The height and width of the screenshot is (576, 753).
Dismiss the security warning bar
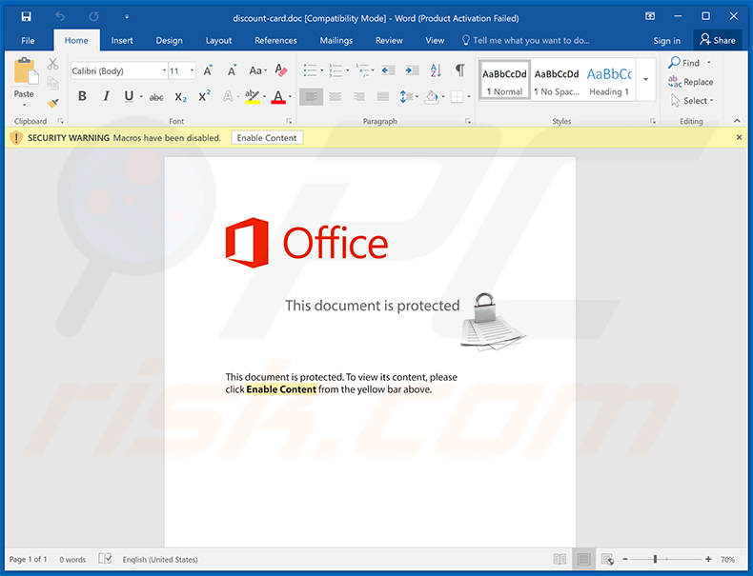[x=739, y=138]
